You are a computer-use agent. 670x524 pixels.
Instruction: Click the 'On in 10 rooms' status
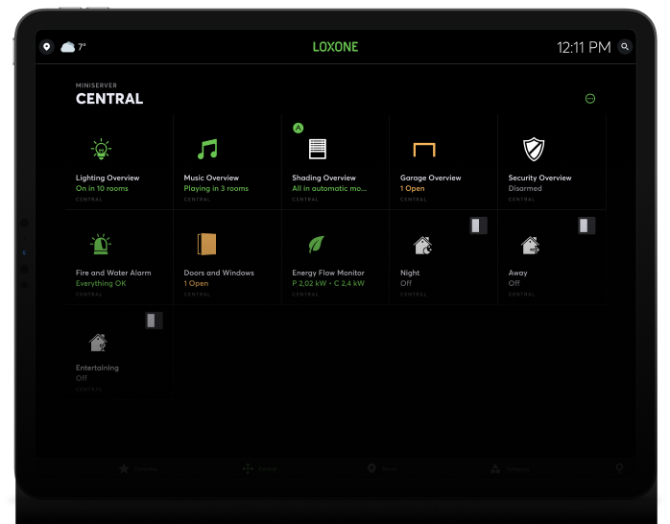[x=102, y=188]
